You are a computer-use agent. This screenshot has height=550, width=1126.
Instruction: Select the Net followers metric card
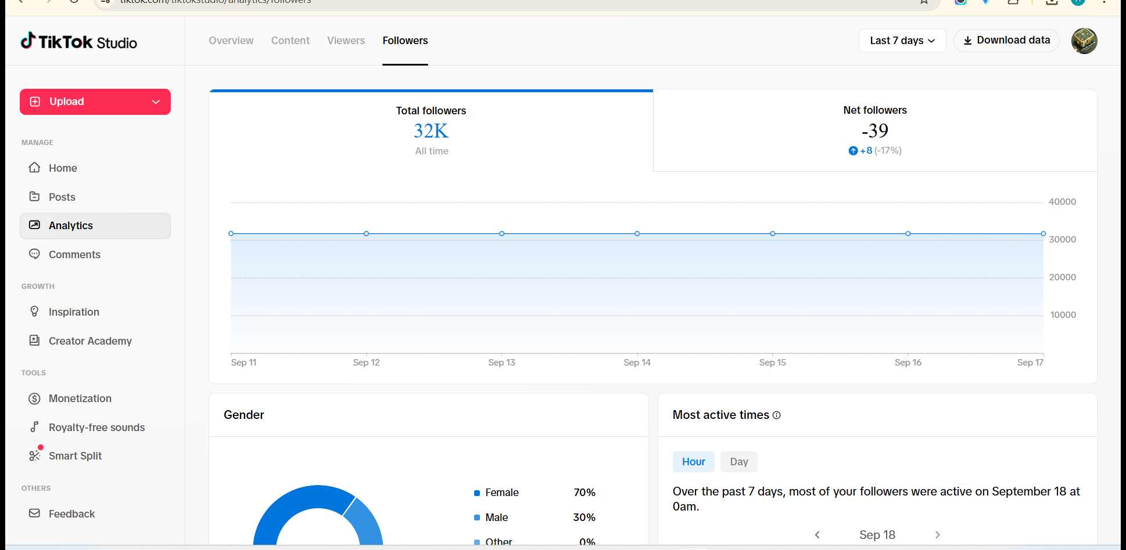[875, 131]
